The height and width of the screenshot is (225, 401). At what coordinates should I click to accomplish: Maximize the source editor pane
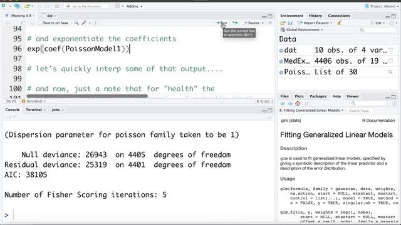270,17
